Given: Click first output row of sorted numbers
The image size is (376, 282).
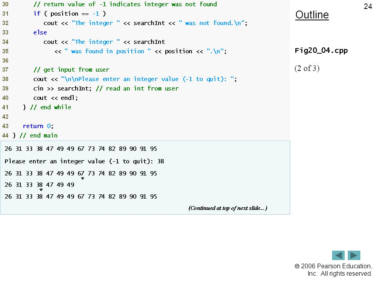Looking at the screenshot, I should [81, 149].
